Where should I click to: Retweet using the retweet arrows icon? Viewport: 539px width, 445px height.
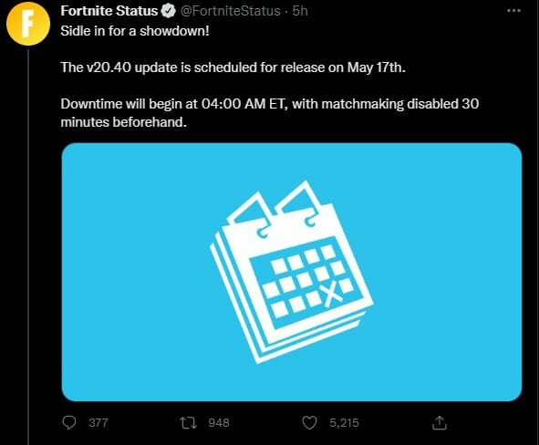click(189, 423)
